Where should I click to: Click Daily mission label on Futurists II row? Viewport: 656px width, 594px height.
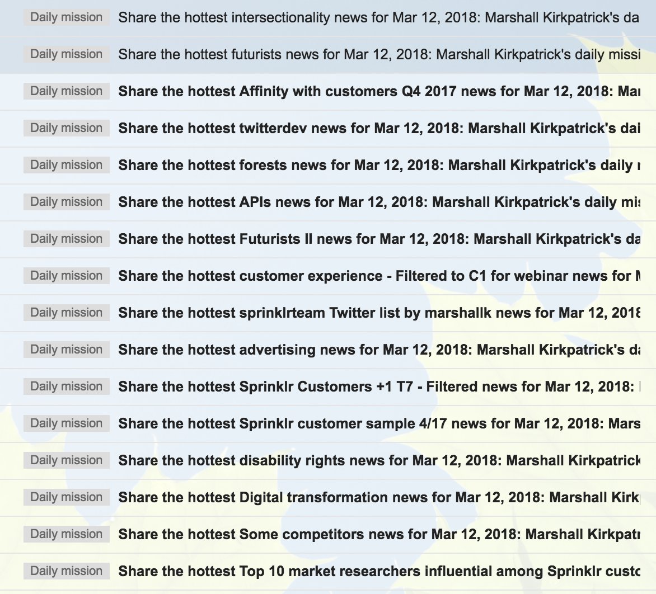pos(67,239)
